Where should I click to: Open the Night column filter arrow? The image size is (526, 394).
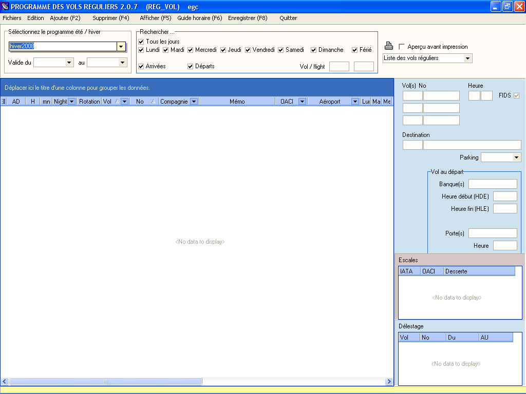click(72, 102)
